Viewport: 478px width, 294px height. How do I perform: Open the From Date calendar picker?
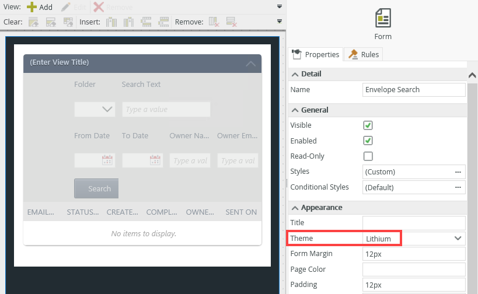107,160
